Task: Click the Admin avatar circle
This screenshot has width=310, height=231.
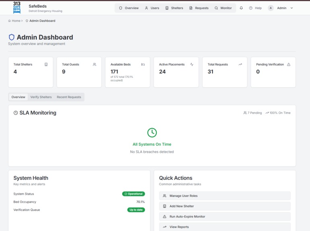Action: click(x=271, y=8)
